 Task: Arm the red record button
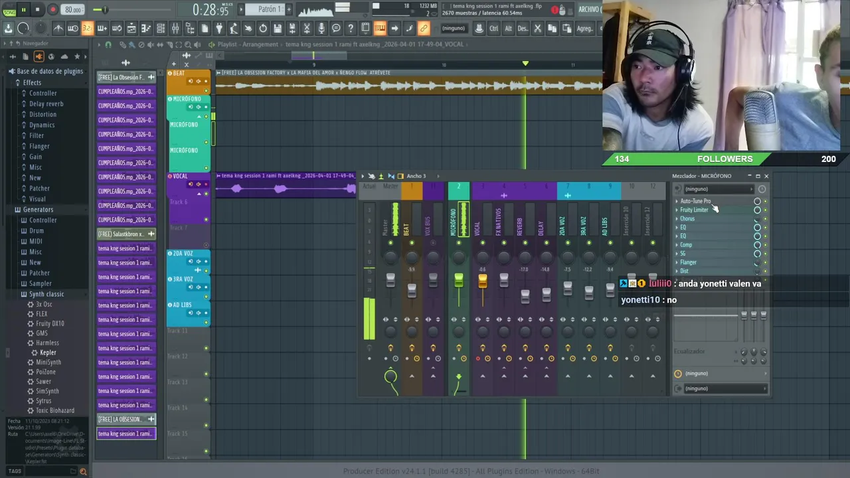(52, 9)
